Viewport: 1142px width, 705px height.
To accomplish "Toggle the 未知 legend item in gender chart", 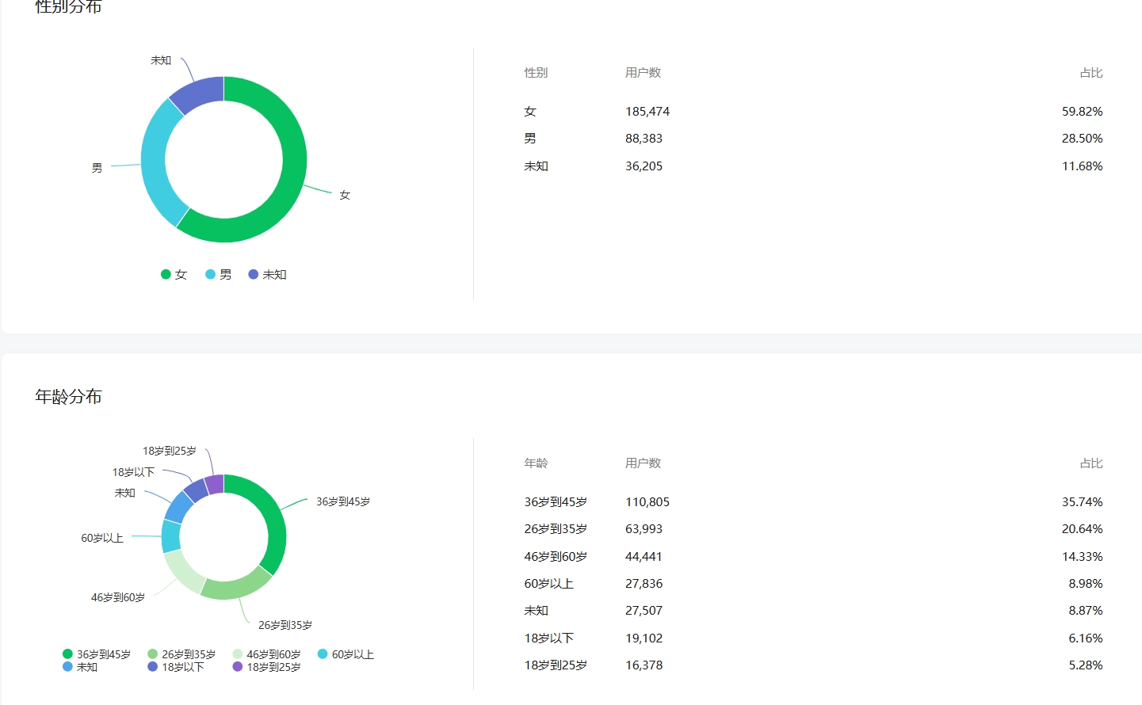I will tap(267, 275).
